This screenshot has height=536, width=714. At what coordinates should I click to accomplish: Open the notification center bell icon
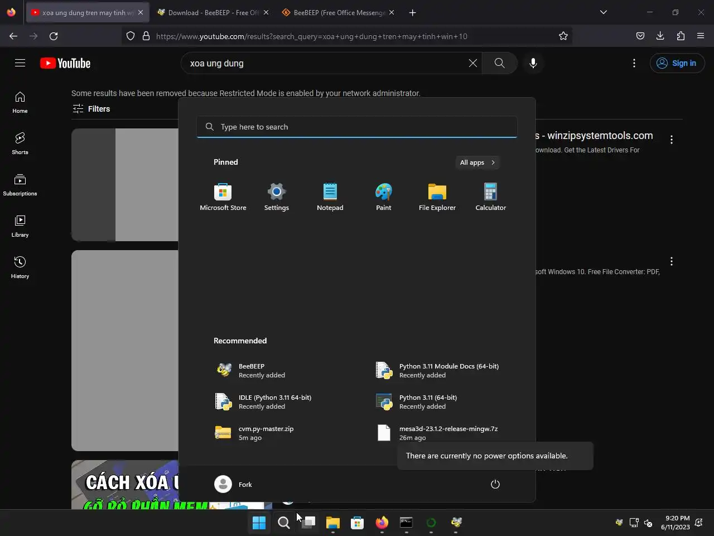click(698, 523)
